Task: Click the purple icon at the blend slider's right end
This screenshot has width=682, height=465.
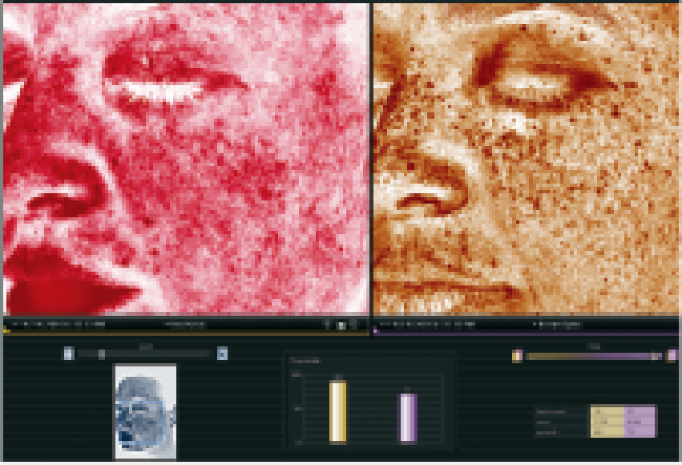Action: [x=672, y=355]
